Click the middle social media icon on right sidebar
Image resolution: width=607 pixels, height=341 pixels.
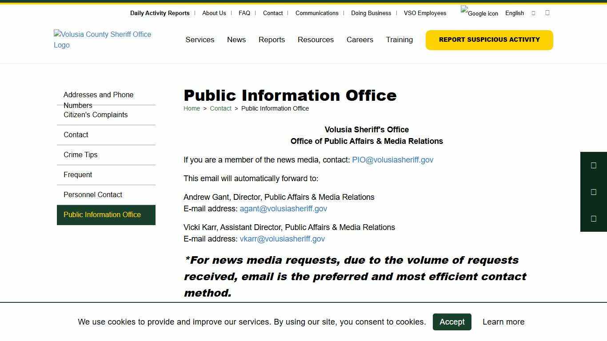click(593, 192)
